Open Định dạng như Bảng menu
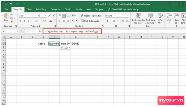The height and width of the screenshot is (107, 186). pyautogui.click(x=151, y=18)
